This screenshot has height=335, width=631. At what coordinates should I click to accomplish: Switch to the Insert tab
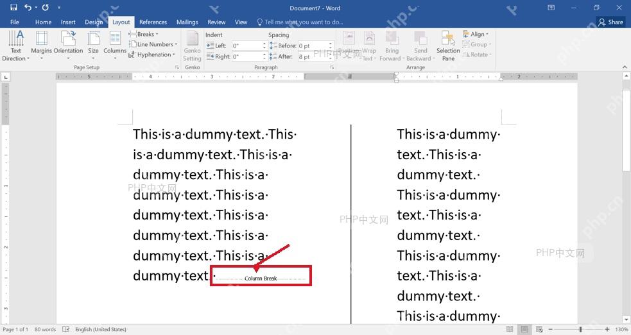(68, 22)
